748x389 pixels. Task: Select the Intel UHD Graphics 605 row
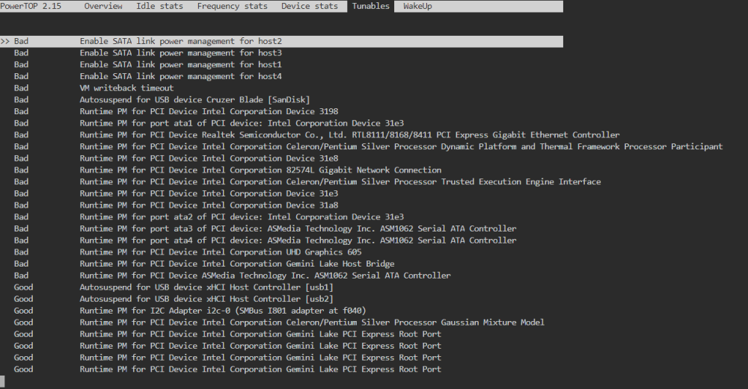188,252
